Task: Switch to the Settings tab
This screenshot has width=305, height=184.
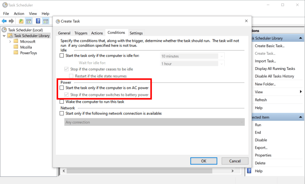Action: (x=136, y=33)
